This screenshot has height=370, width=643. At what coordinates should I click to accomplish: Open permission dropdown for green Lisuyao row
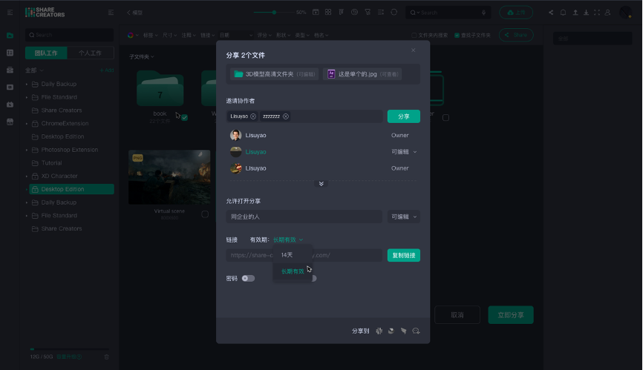[404, 152]
